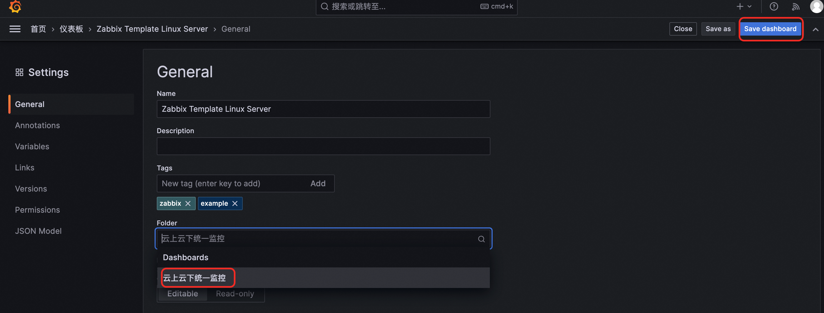824x313 pixels.
Task: Open the news feed RSS icon
Action: pyautogui.click(x=796, y=6)
